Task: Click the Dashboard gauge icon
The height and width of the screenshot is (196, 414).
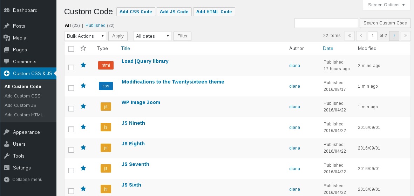Action: pos(7,10)
